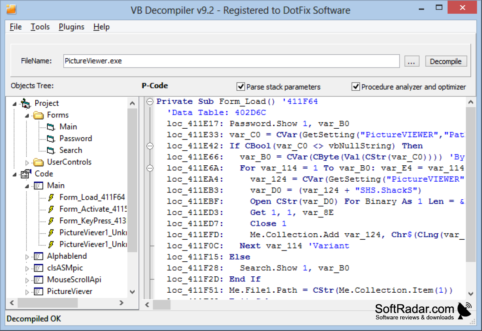Expand the UserControls folder node
Image resolution: width=482 pixels, height=331 pixels.
pyautogui.click(x=27, y=163)
